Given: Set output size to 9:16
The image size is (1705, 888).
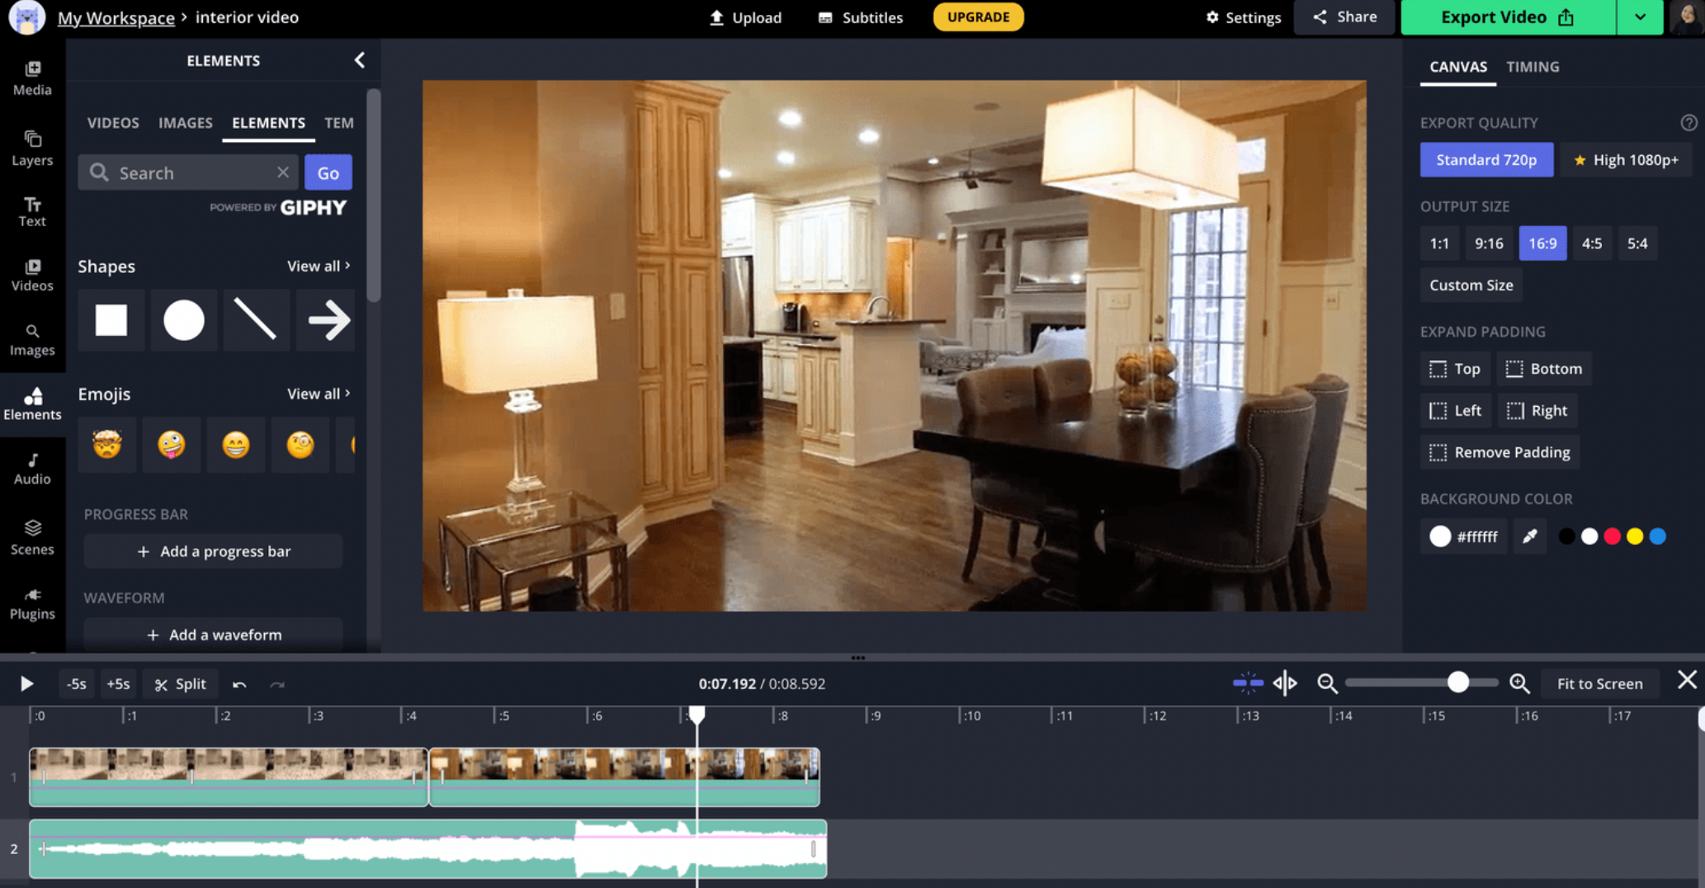Looking at the screenshot, I should tap(1489, 243).
